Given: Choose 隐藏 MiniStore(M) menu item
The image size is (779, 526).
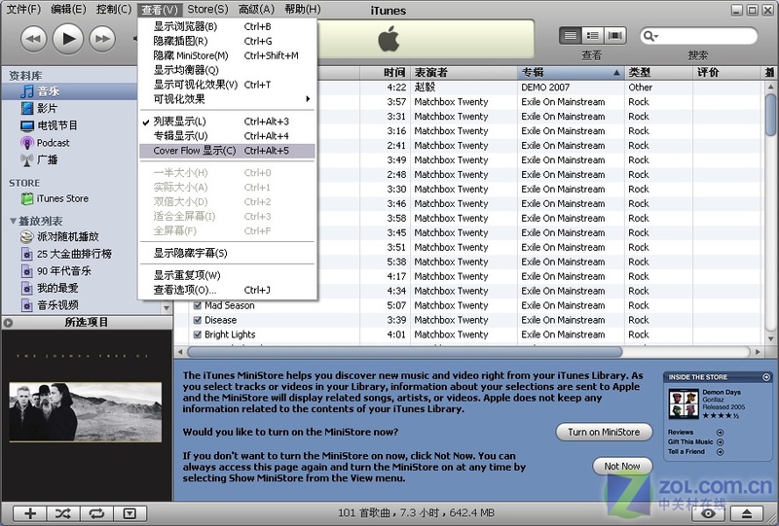Looking at the screenshot, I should [227, 55].
